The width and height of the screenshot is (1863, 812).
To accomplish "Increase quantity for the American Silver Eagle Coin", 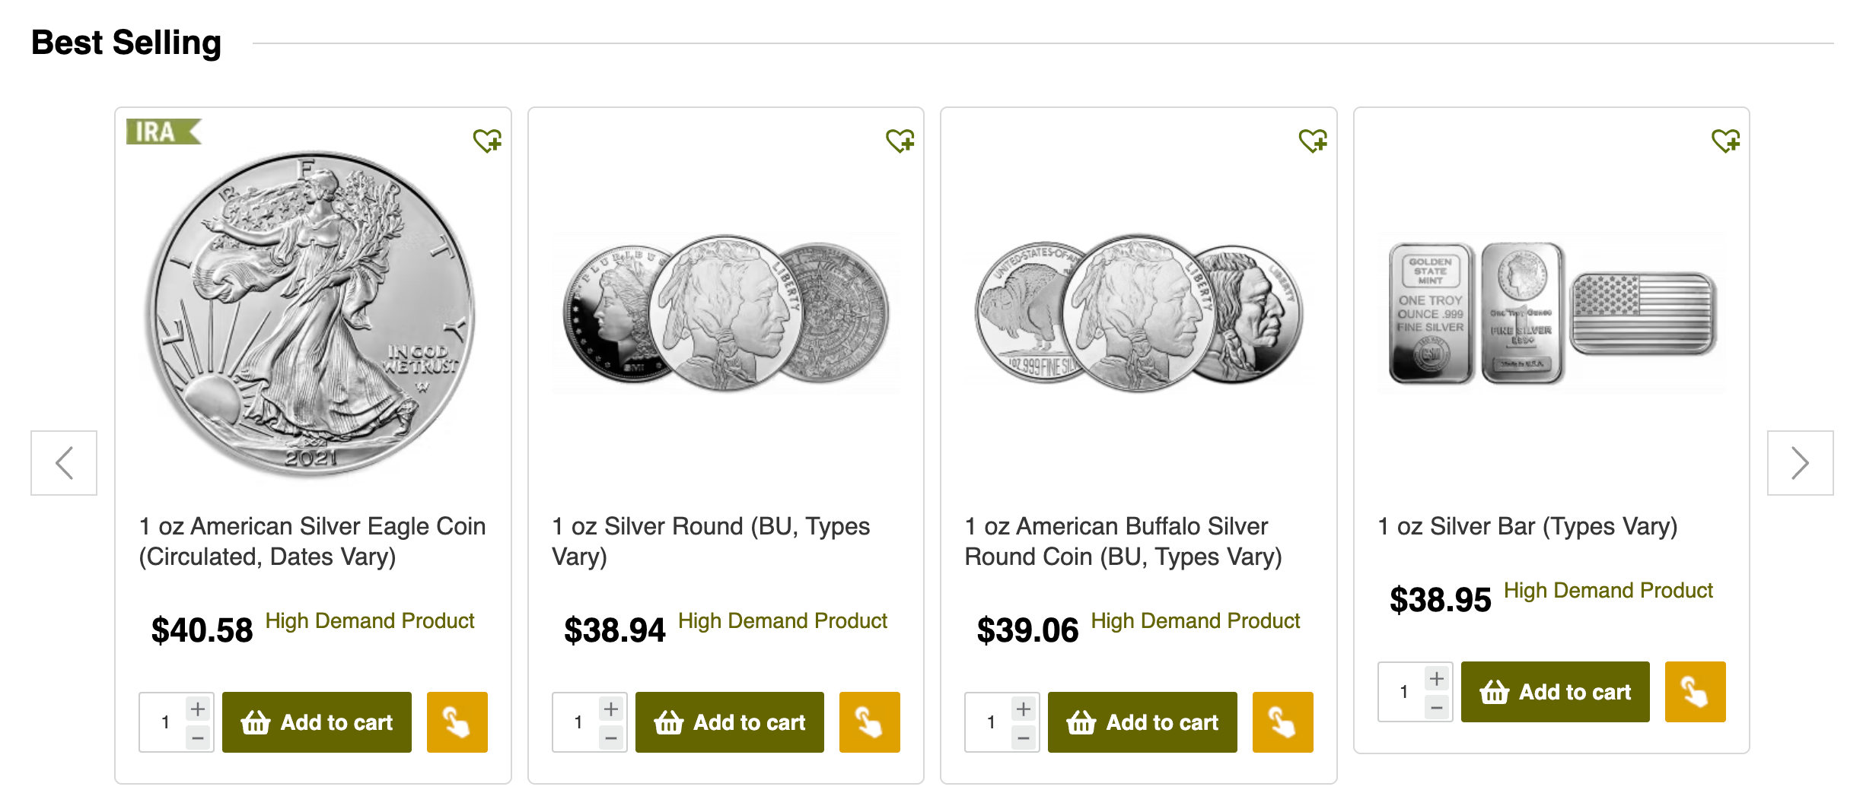I will point(198,709).
